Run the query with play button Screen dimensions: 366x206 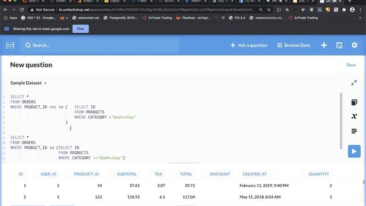point(354,151)
